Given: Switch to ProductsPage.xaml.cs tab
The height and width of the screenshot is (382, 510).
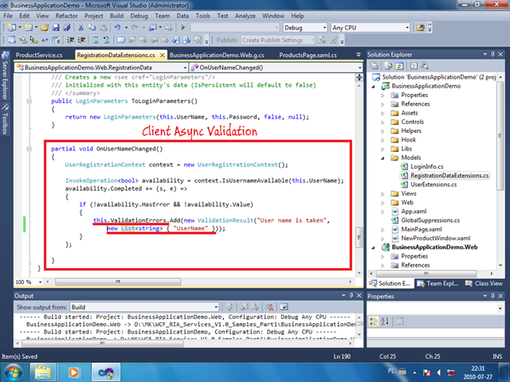Looking at the screenshot, I should tap(308, 55).
